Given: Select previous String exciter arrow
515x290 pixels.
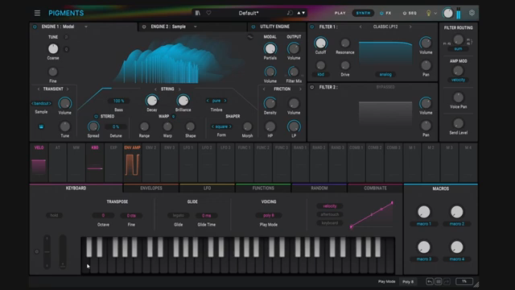Looking at the screenshot, I should point(155,89).
